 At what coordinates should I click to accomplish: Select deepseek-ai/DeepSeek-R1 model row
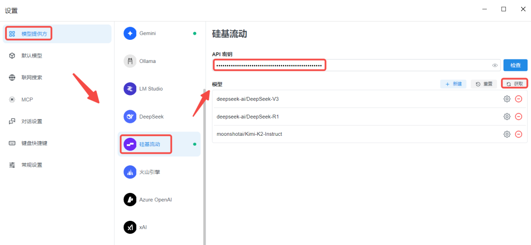tap(370, 117)
